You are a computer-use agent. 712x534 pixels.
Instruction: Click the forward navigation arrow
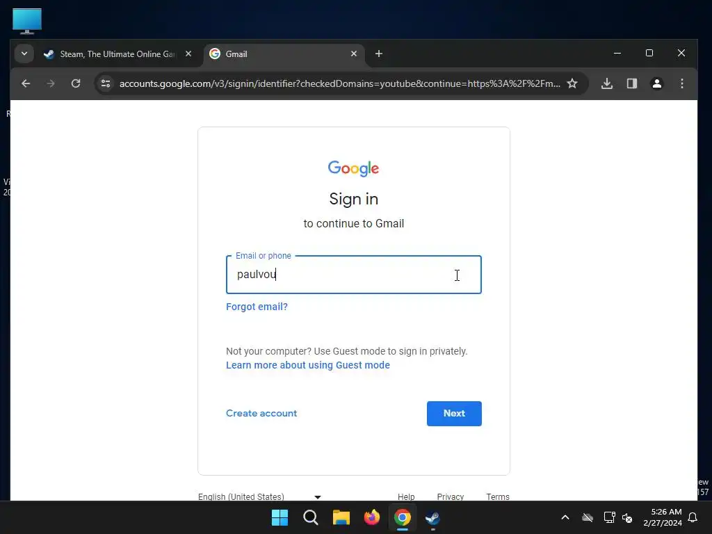[51, 83]
